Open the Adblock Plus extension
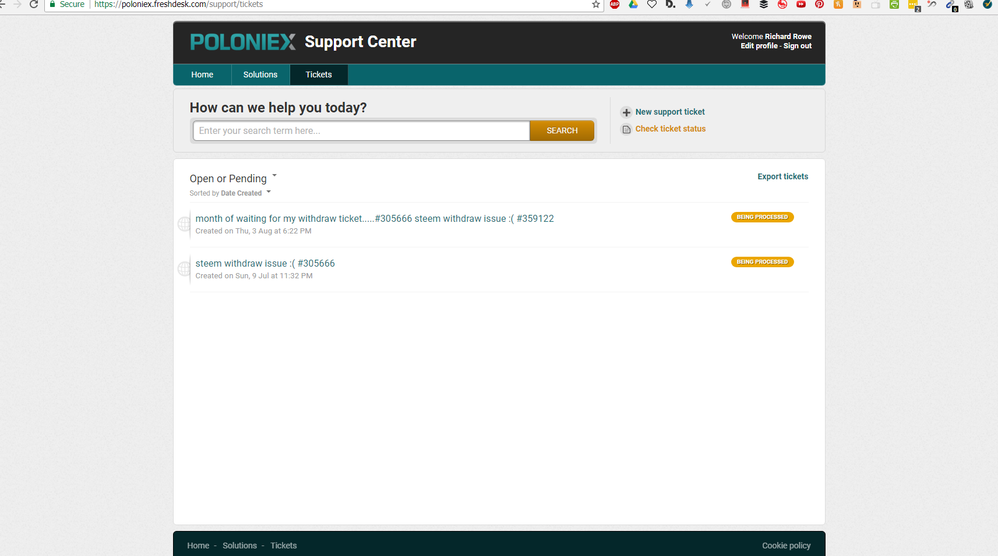This screenshot has height=556, width=998. (615, 4)
